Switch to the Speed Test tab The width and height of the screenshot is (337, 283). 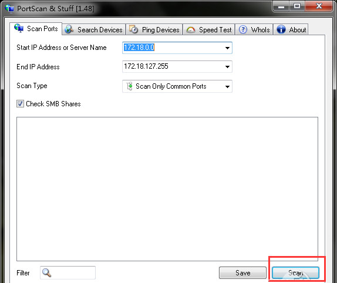tap(209, 29)
